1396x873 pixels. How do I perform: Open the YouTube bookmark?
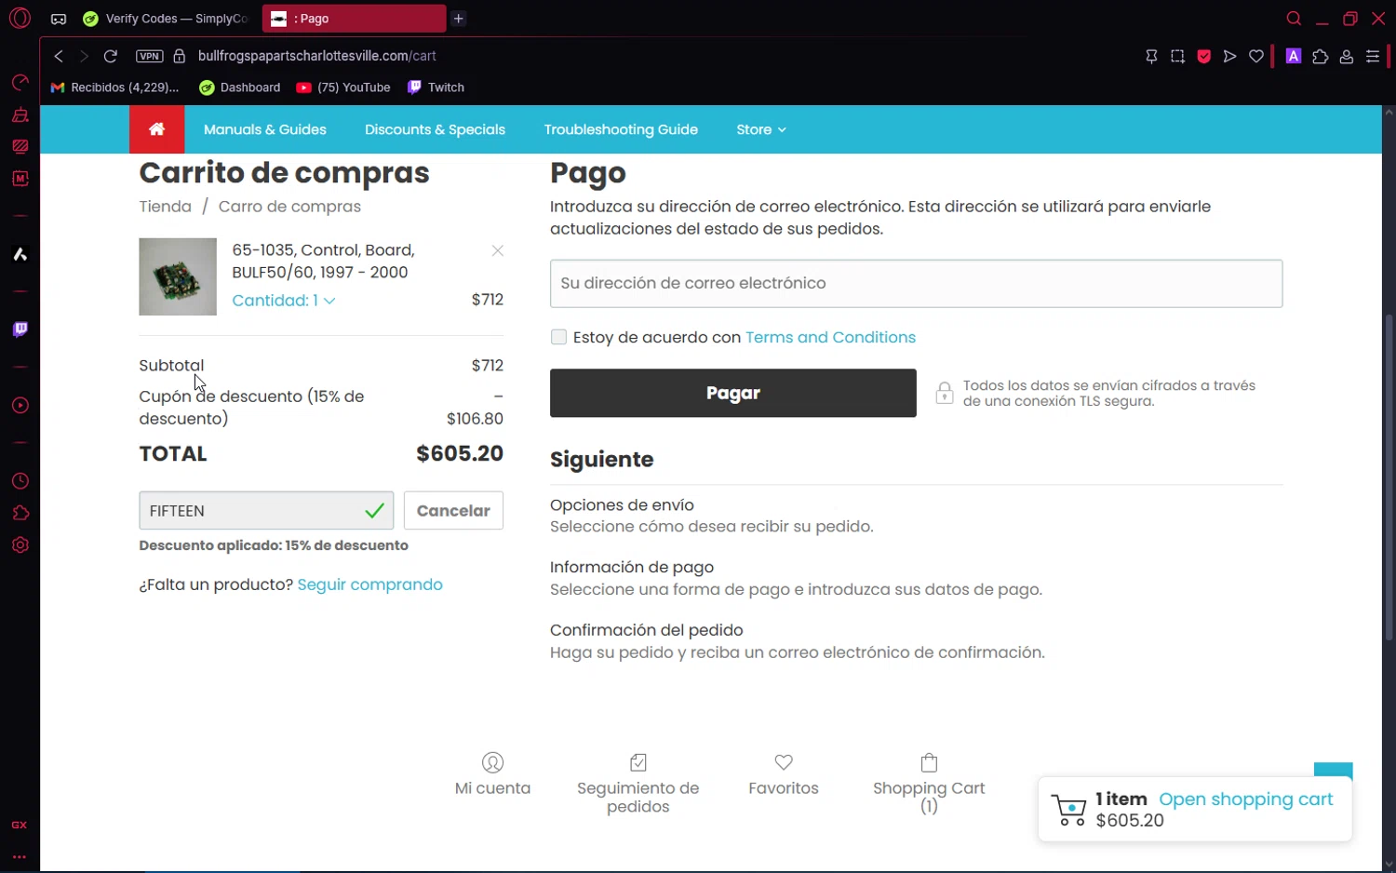pyautogui.click(x=343, y=87)
